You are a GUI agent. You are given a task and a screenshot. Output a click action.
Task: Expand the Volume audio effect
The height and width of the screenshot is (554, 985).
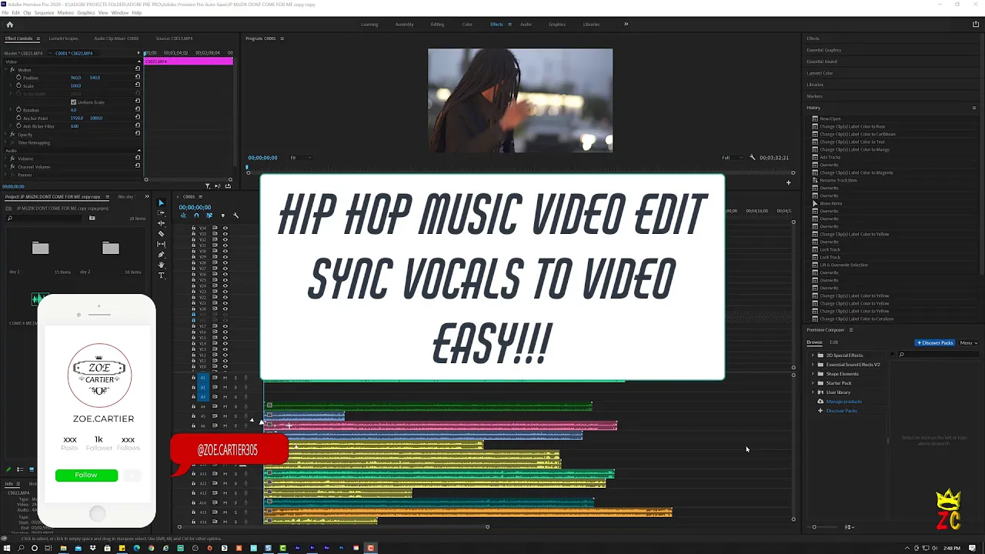(x=5, y=159)
